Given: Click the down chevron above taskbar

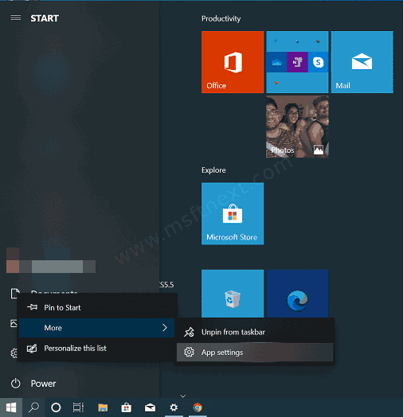Looking at the screenshot, I should [182, 396].
